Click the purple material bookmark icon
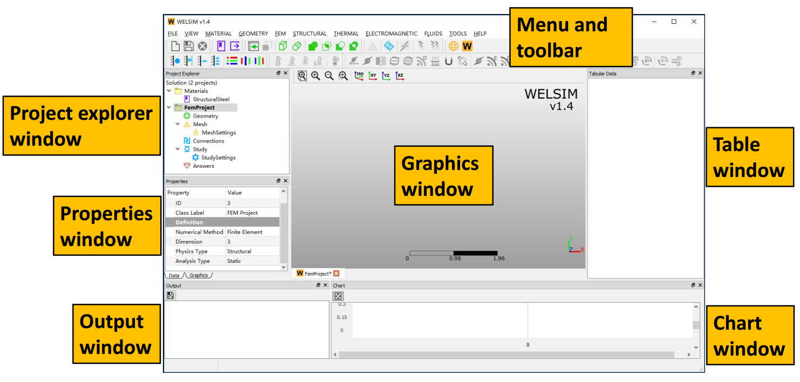Image resolution: width=800 pixels, height=382 pixels. pos(221,46)
